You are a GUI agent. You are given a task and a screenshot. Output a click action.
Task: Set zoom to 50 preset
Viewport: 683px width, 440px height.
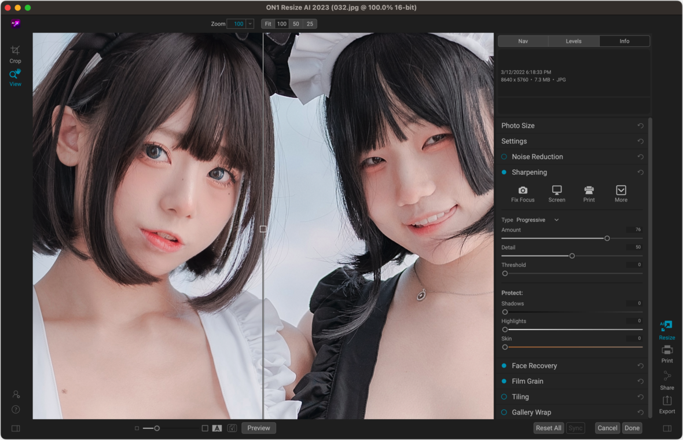(296, 24)
